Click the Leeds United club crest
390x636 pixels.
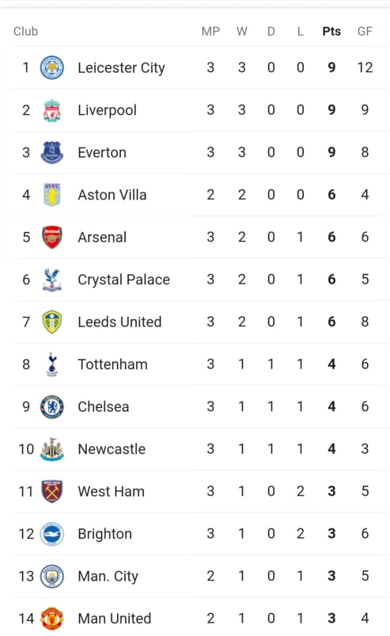click(x=52, y=322)
